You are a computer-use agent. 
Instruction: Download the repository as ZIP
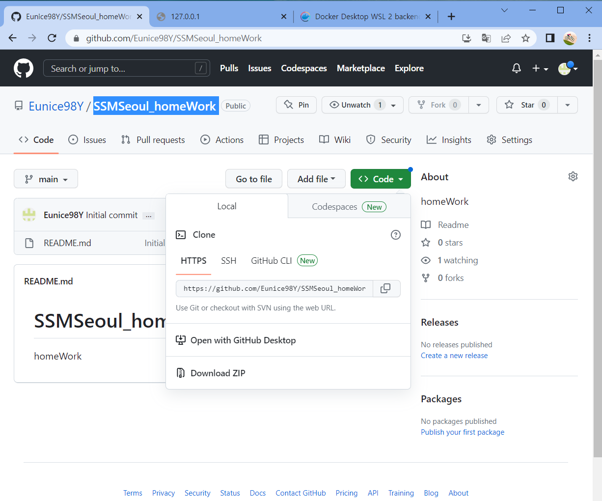[x=218, y=373]
